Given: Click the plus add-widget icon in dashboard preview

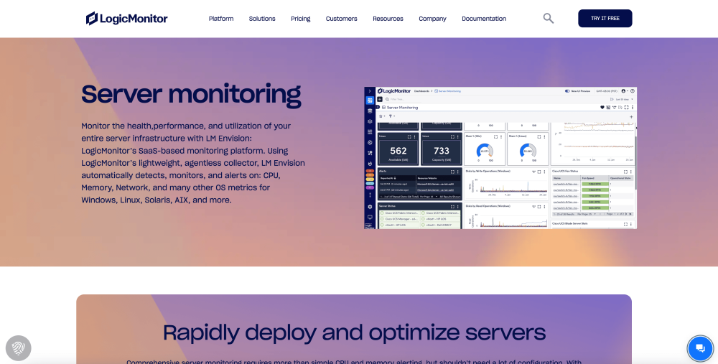Looking at the screenshot, I should point(631,117).
